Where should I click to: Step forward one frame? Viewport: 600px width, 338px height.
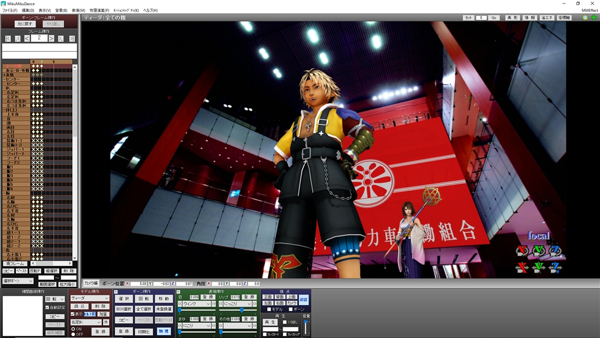click(x=52, y=38)
